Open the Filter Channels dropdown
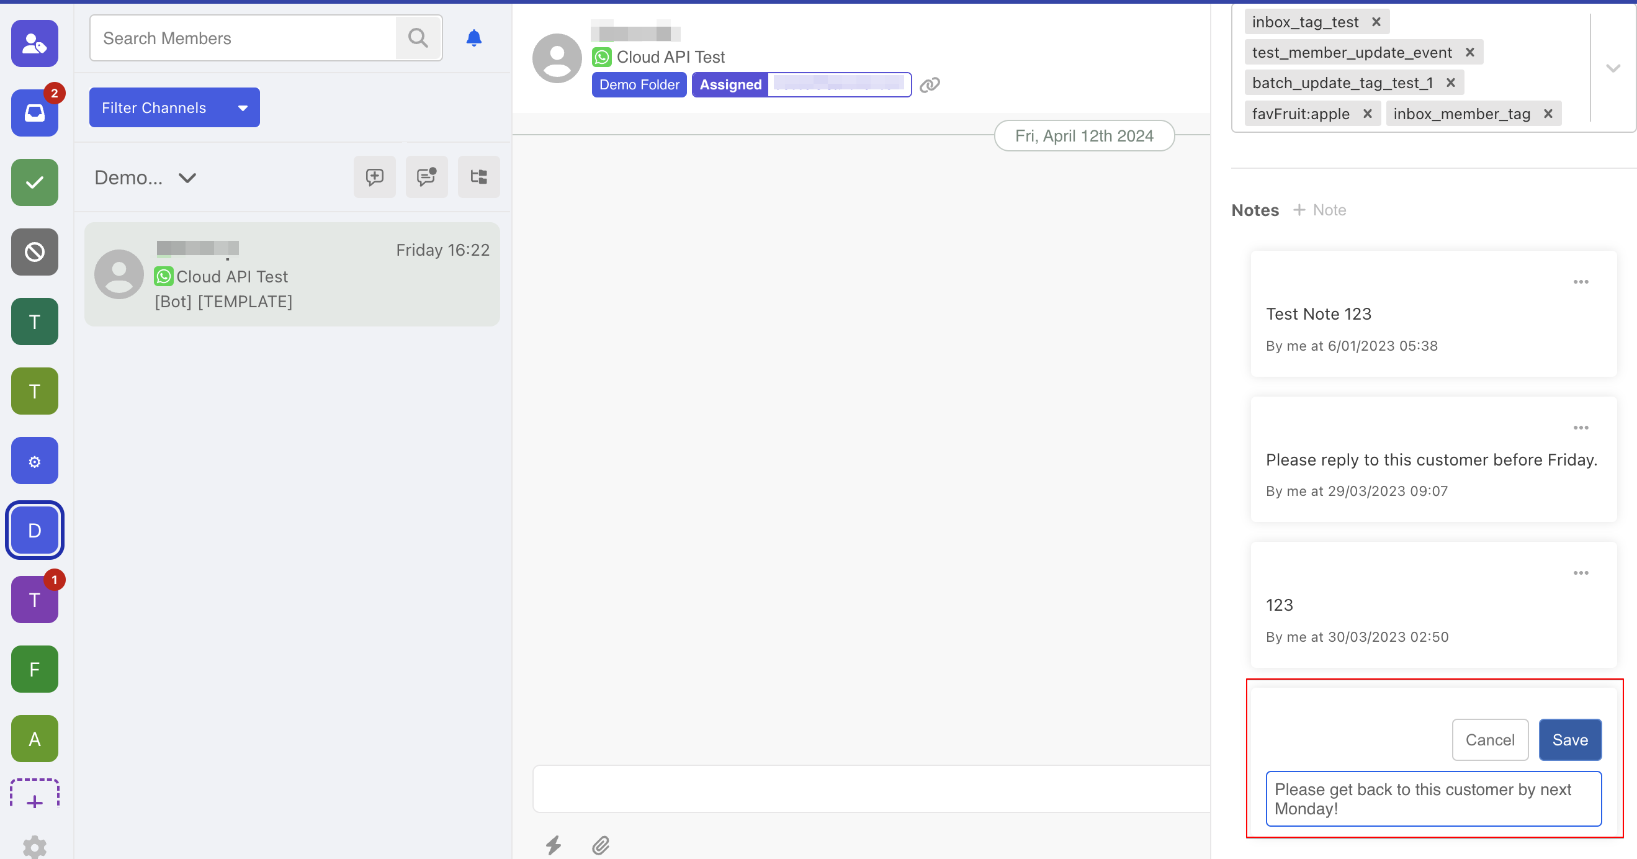 [x=174, y=107]
